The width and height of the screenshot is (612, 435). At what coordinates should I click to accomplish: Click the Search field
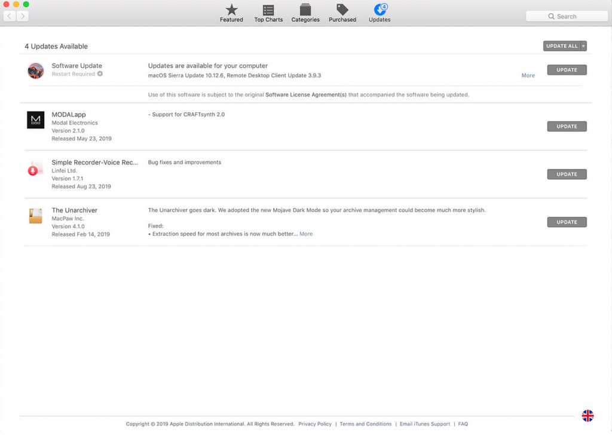point(567,16)
